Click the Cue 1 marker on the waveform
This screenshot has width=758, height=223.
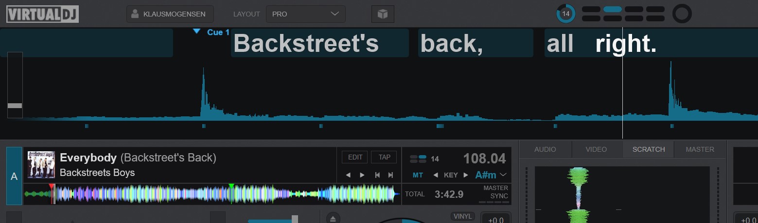pos(212,32)
